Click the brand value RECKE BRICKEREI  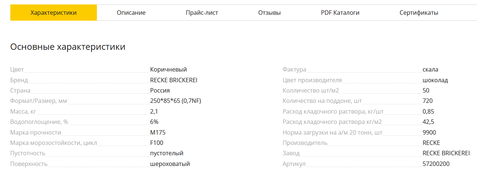point(173,80)
